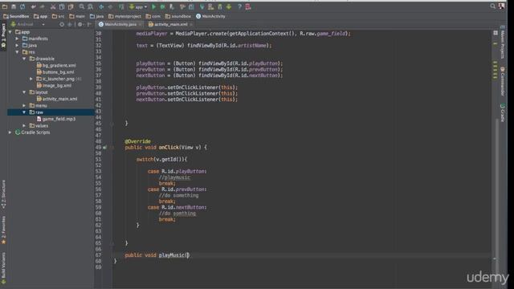The image size is (514, 289).
Task: Click the onClick override gutter icon
Action: coord(104,148)
